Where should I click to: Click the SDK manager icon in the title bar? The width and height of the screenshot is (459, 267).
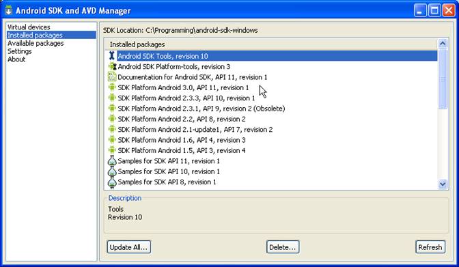(x=8, y=10)
